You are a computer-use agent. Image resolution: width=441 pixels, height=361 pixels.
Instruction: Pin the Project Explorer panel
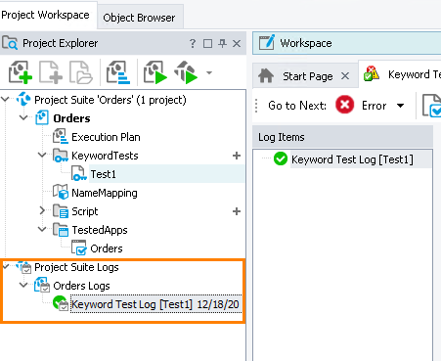222,43
